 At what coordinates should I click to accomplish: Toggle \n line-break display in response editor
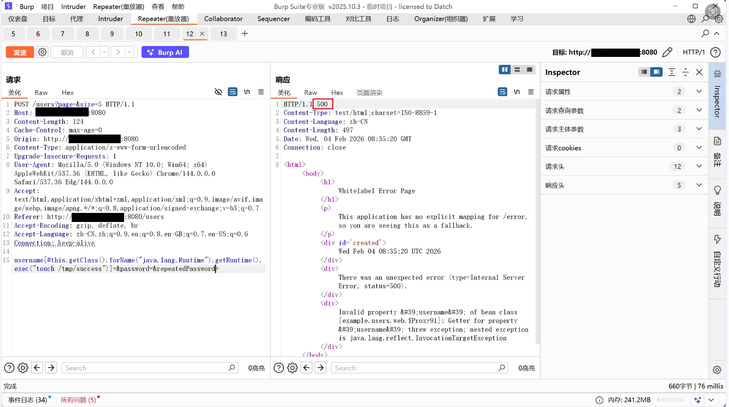(x=517, y=92)
